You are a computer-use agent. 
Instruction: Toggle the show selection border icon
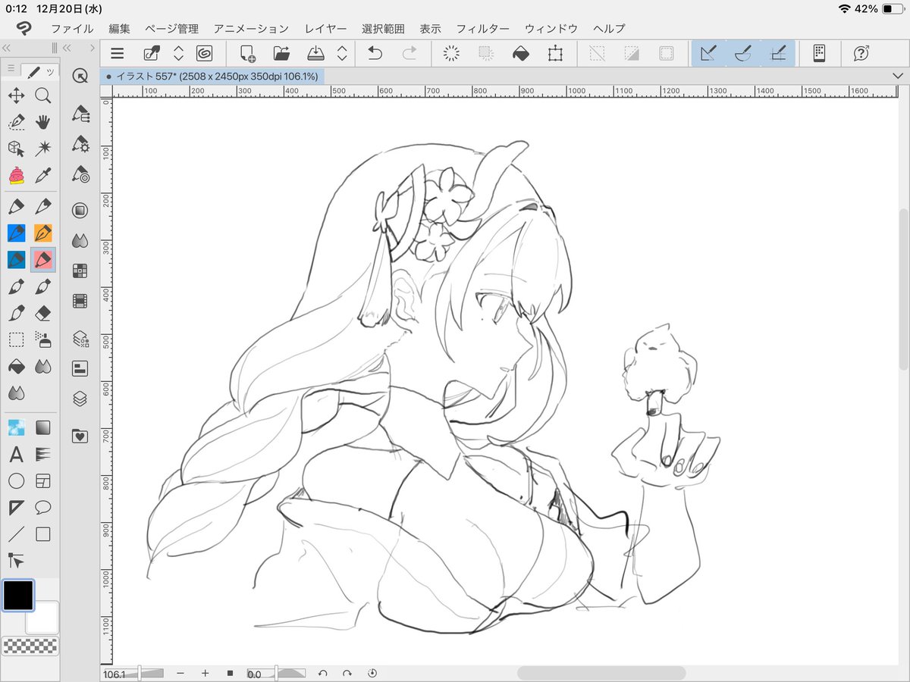pyautogui.click(x=667, y=53)
